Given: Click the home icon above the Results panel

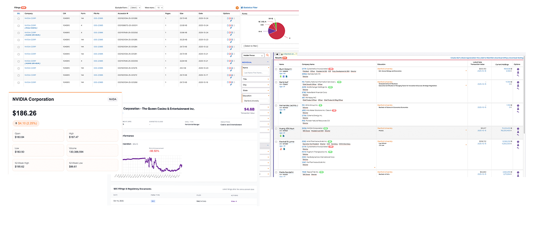Looking at the screenshot, I should (x=277, y=54).
